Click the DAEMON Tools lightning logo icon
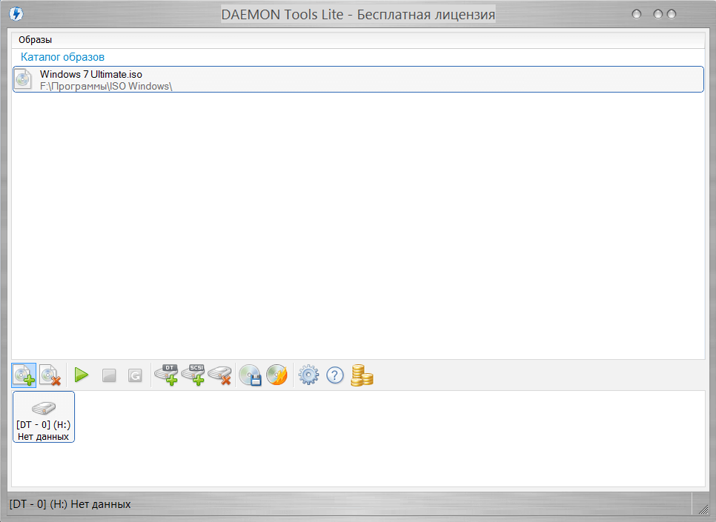 [16, 13]
